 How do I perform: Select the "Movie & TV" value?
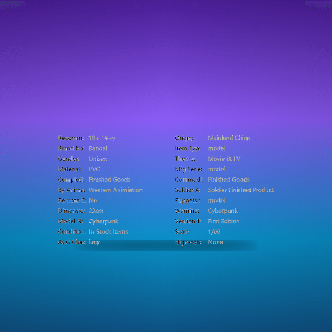(224, 159)
